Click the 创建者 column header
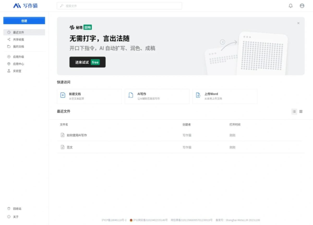 click(x=187, y=125)
